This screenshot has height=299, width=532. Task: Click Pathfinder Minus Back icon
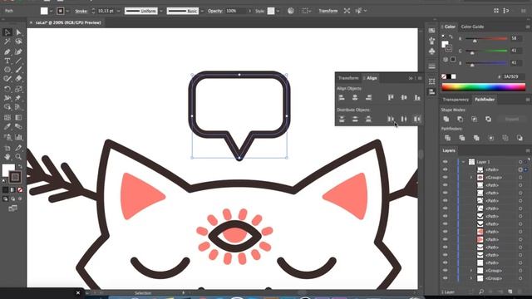(520, 138)
